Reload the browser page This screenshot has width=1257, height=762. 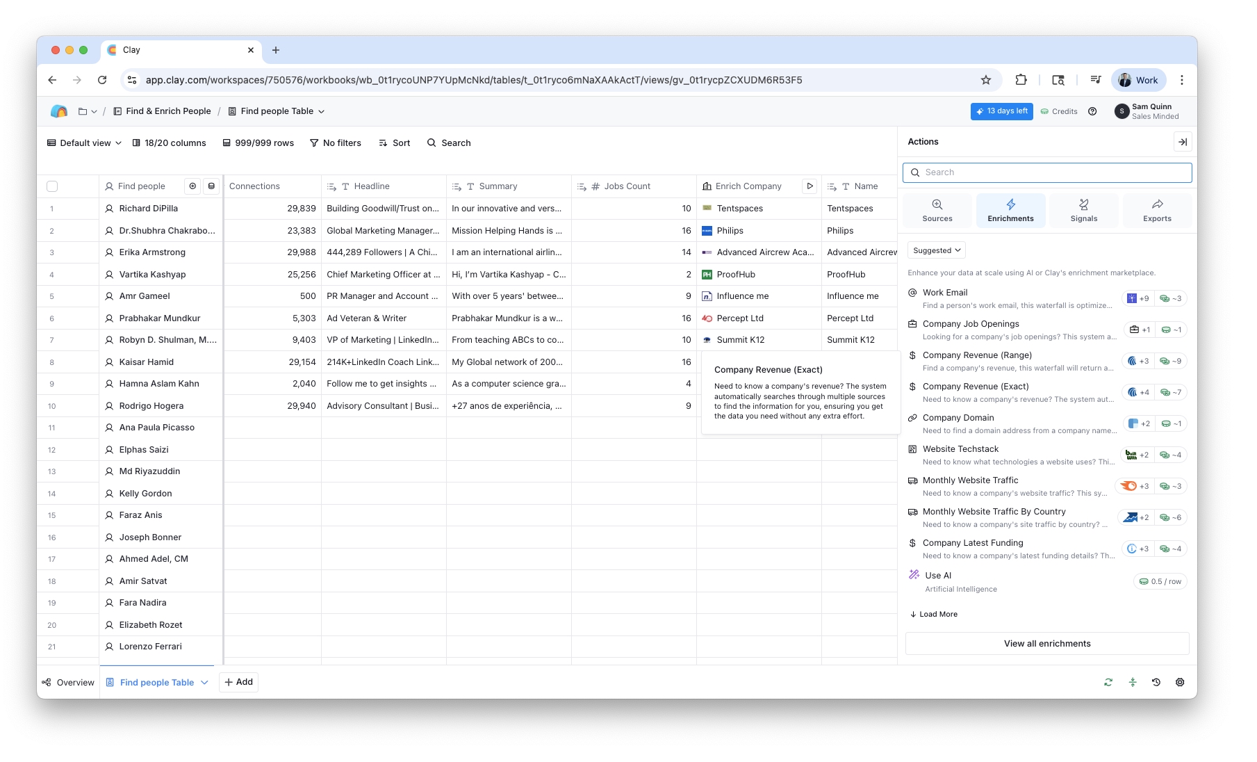pyautogui.click(x=102, y=80)
